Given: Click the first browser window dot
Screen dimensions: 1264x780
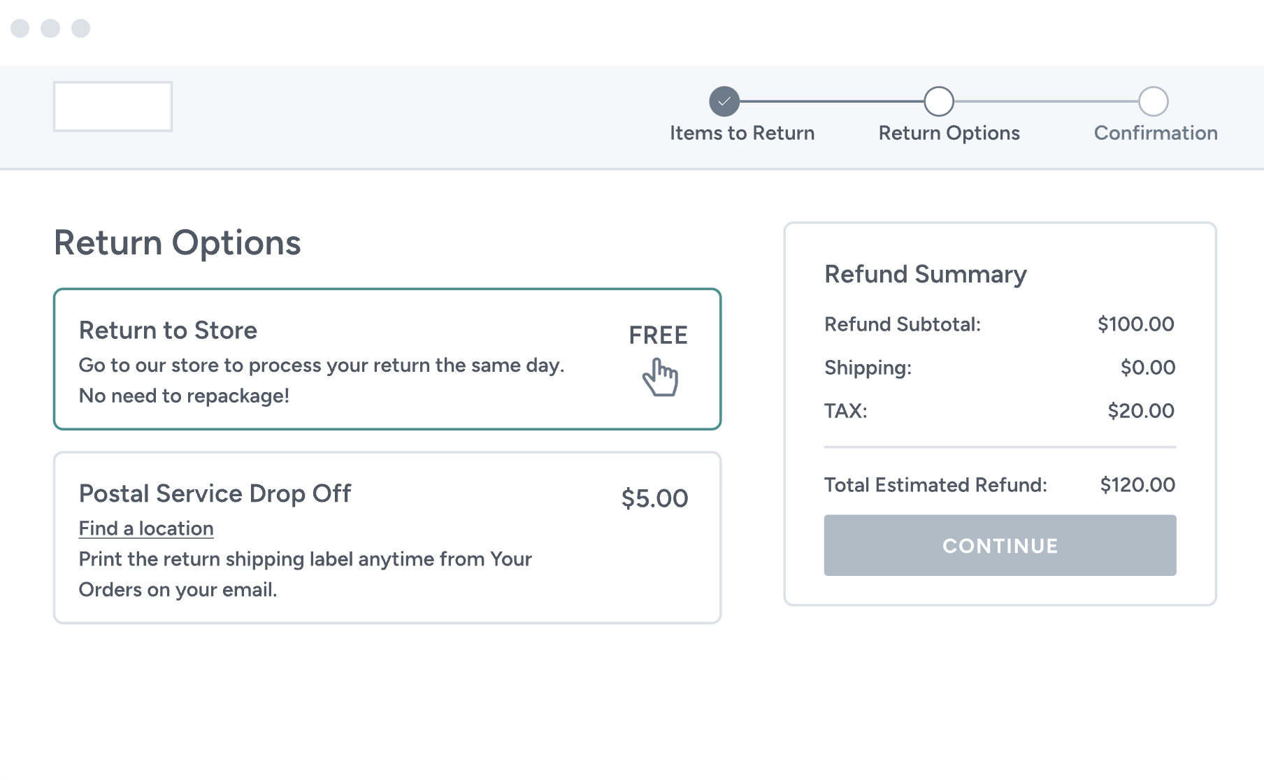Looking at the screenshot, I should 21,28.
